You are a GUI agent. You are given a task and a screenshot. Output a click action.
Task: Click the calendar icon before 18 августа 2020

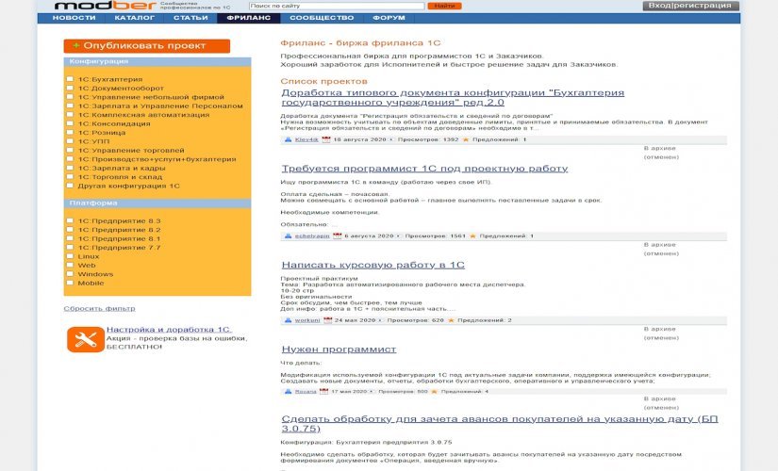[x=326, y=139]
